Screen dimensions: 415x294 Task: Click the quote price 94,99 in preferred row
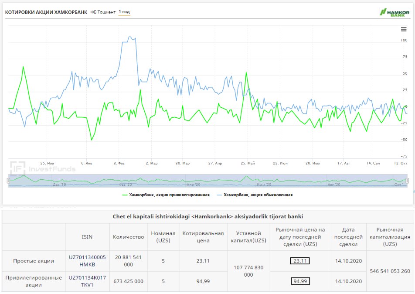(x=203, y=281)
